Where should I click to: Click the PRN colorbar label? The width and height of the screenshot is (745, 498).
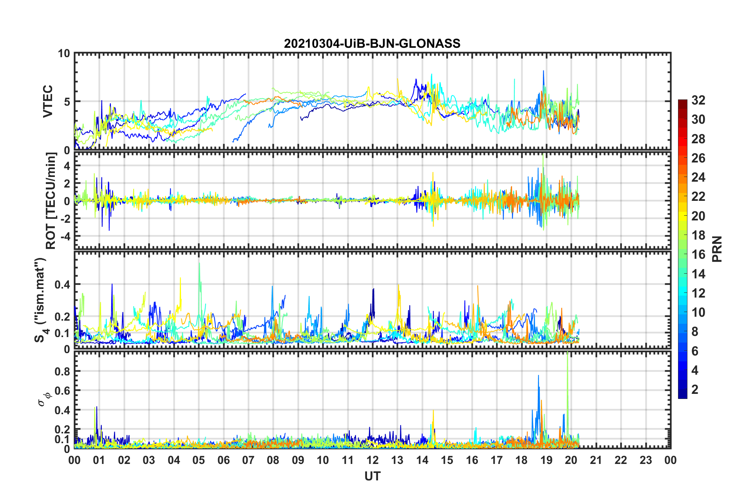click(x=717, y=249)
